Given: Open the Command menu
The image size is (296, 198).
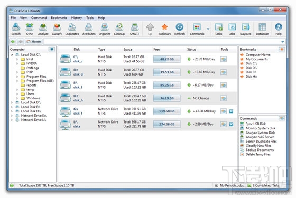Looking at the screenshot, I should pos(39,18).
